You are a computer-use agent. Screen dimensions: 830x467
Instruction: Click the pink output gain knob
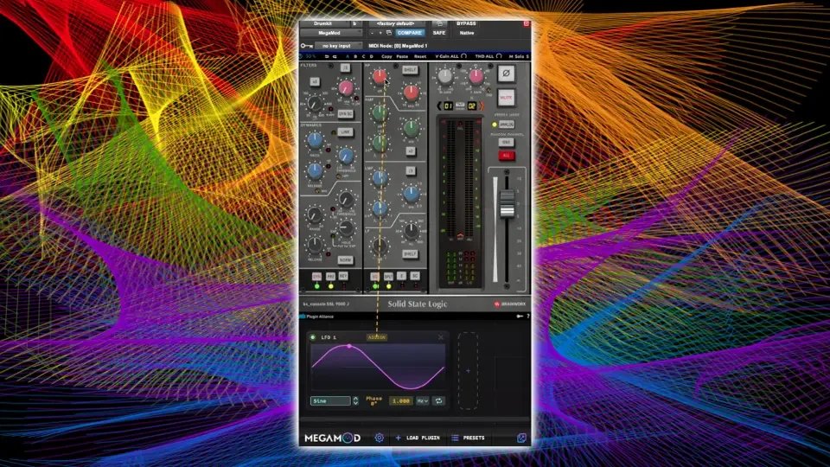(476, 76)
